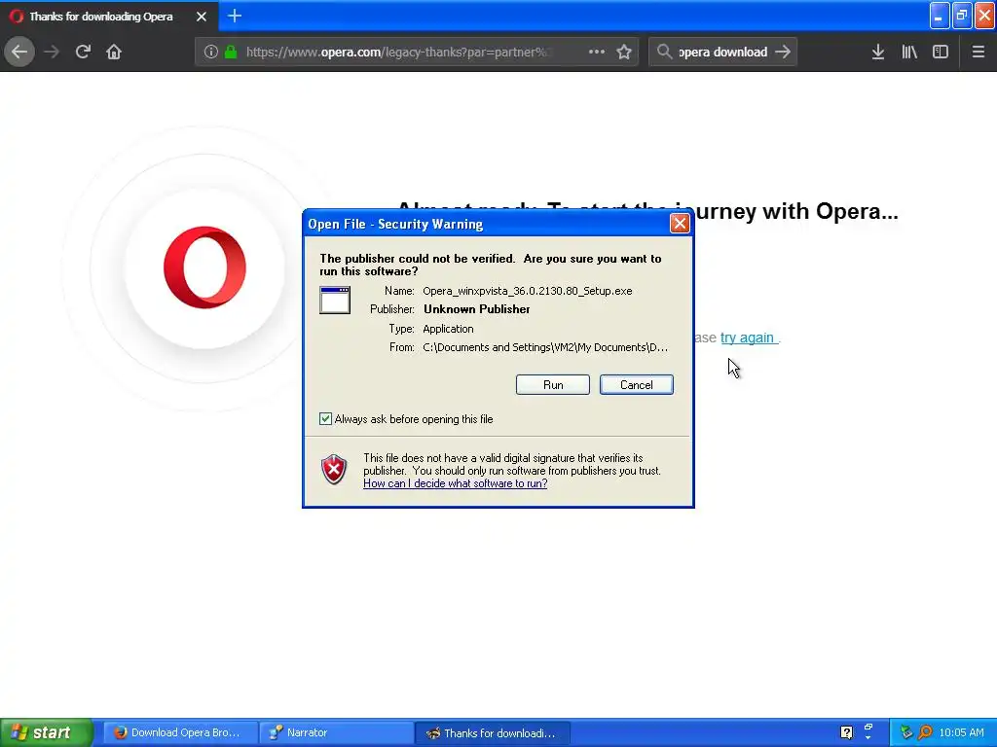Click the green padlock security icon

pos(231,52)
